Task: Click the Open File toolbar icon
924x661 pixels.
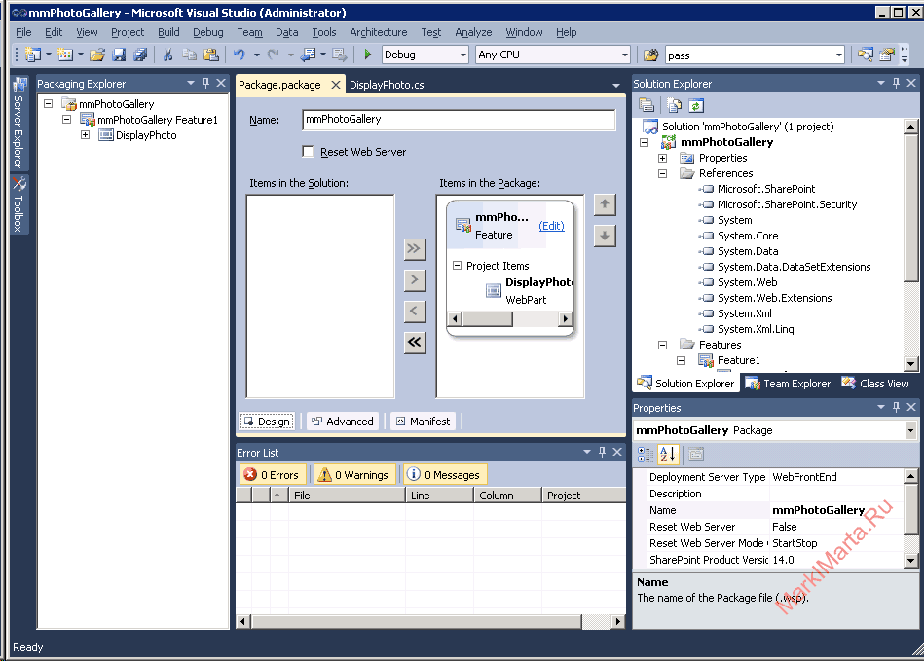Action: pos(97,55)
